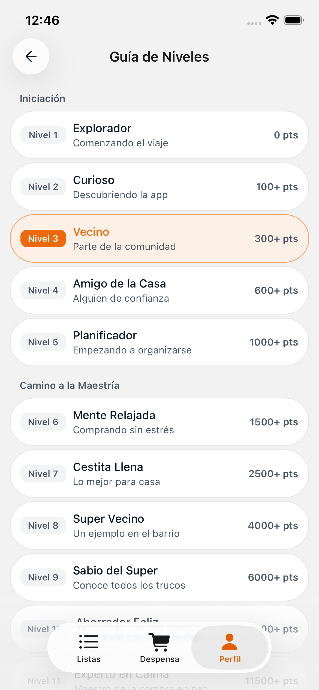Tap the battery status icon

point(293,20)
